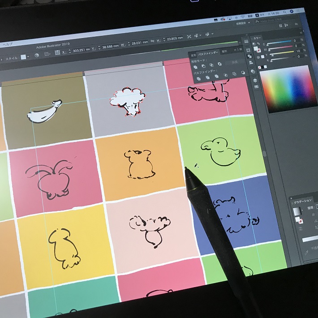Click the Intersect shape mode icon
This screenshot has height=318, width=318.
coord(211,65)
